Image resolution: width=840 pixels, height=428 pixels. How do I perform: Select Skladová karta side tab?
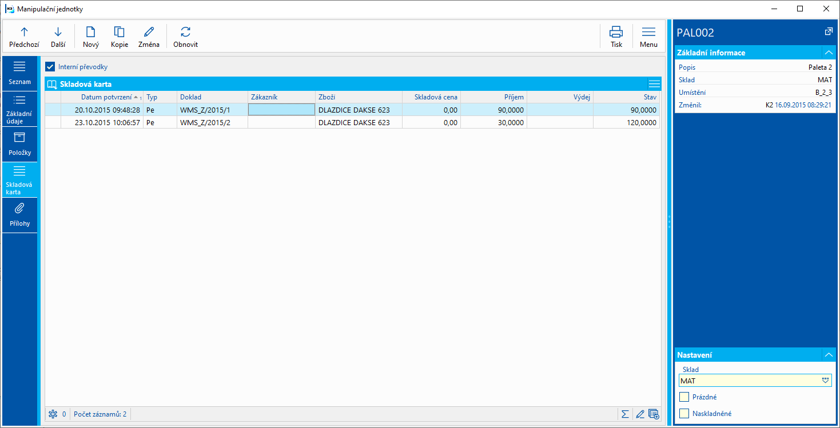click(19, 180)
